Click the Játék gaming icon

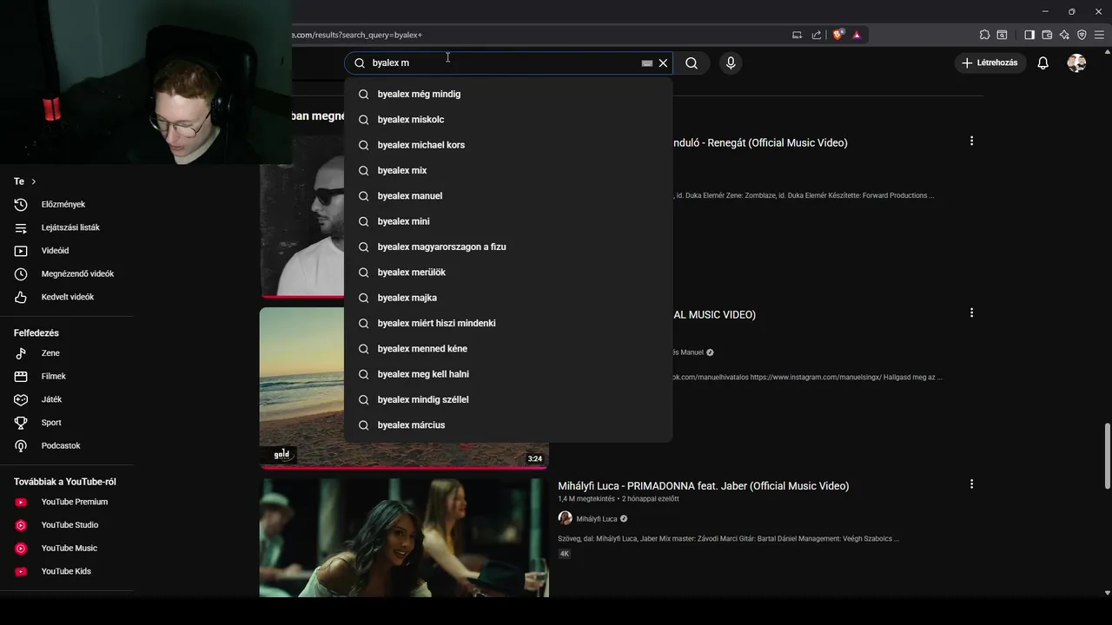point(22,399)
